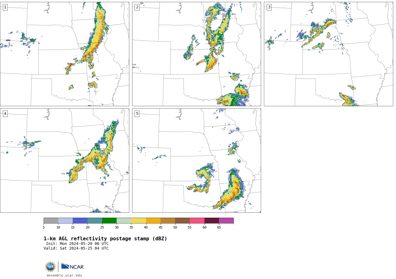
Task: Click the panel label '2' box
Action: click(137, 7)
